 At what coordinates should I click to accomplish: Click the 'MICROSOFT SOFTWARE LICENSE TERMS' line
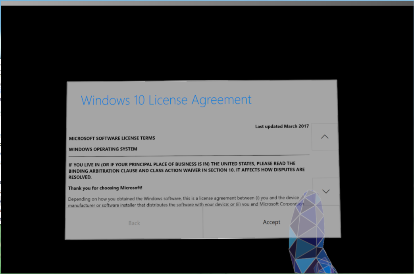tap(112, 138)
